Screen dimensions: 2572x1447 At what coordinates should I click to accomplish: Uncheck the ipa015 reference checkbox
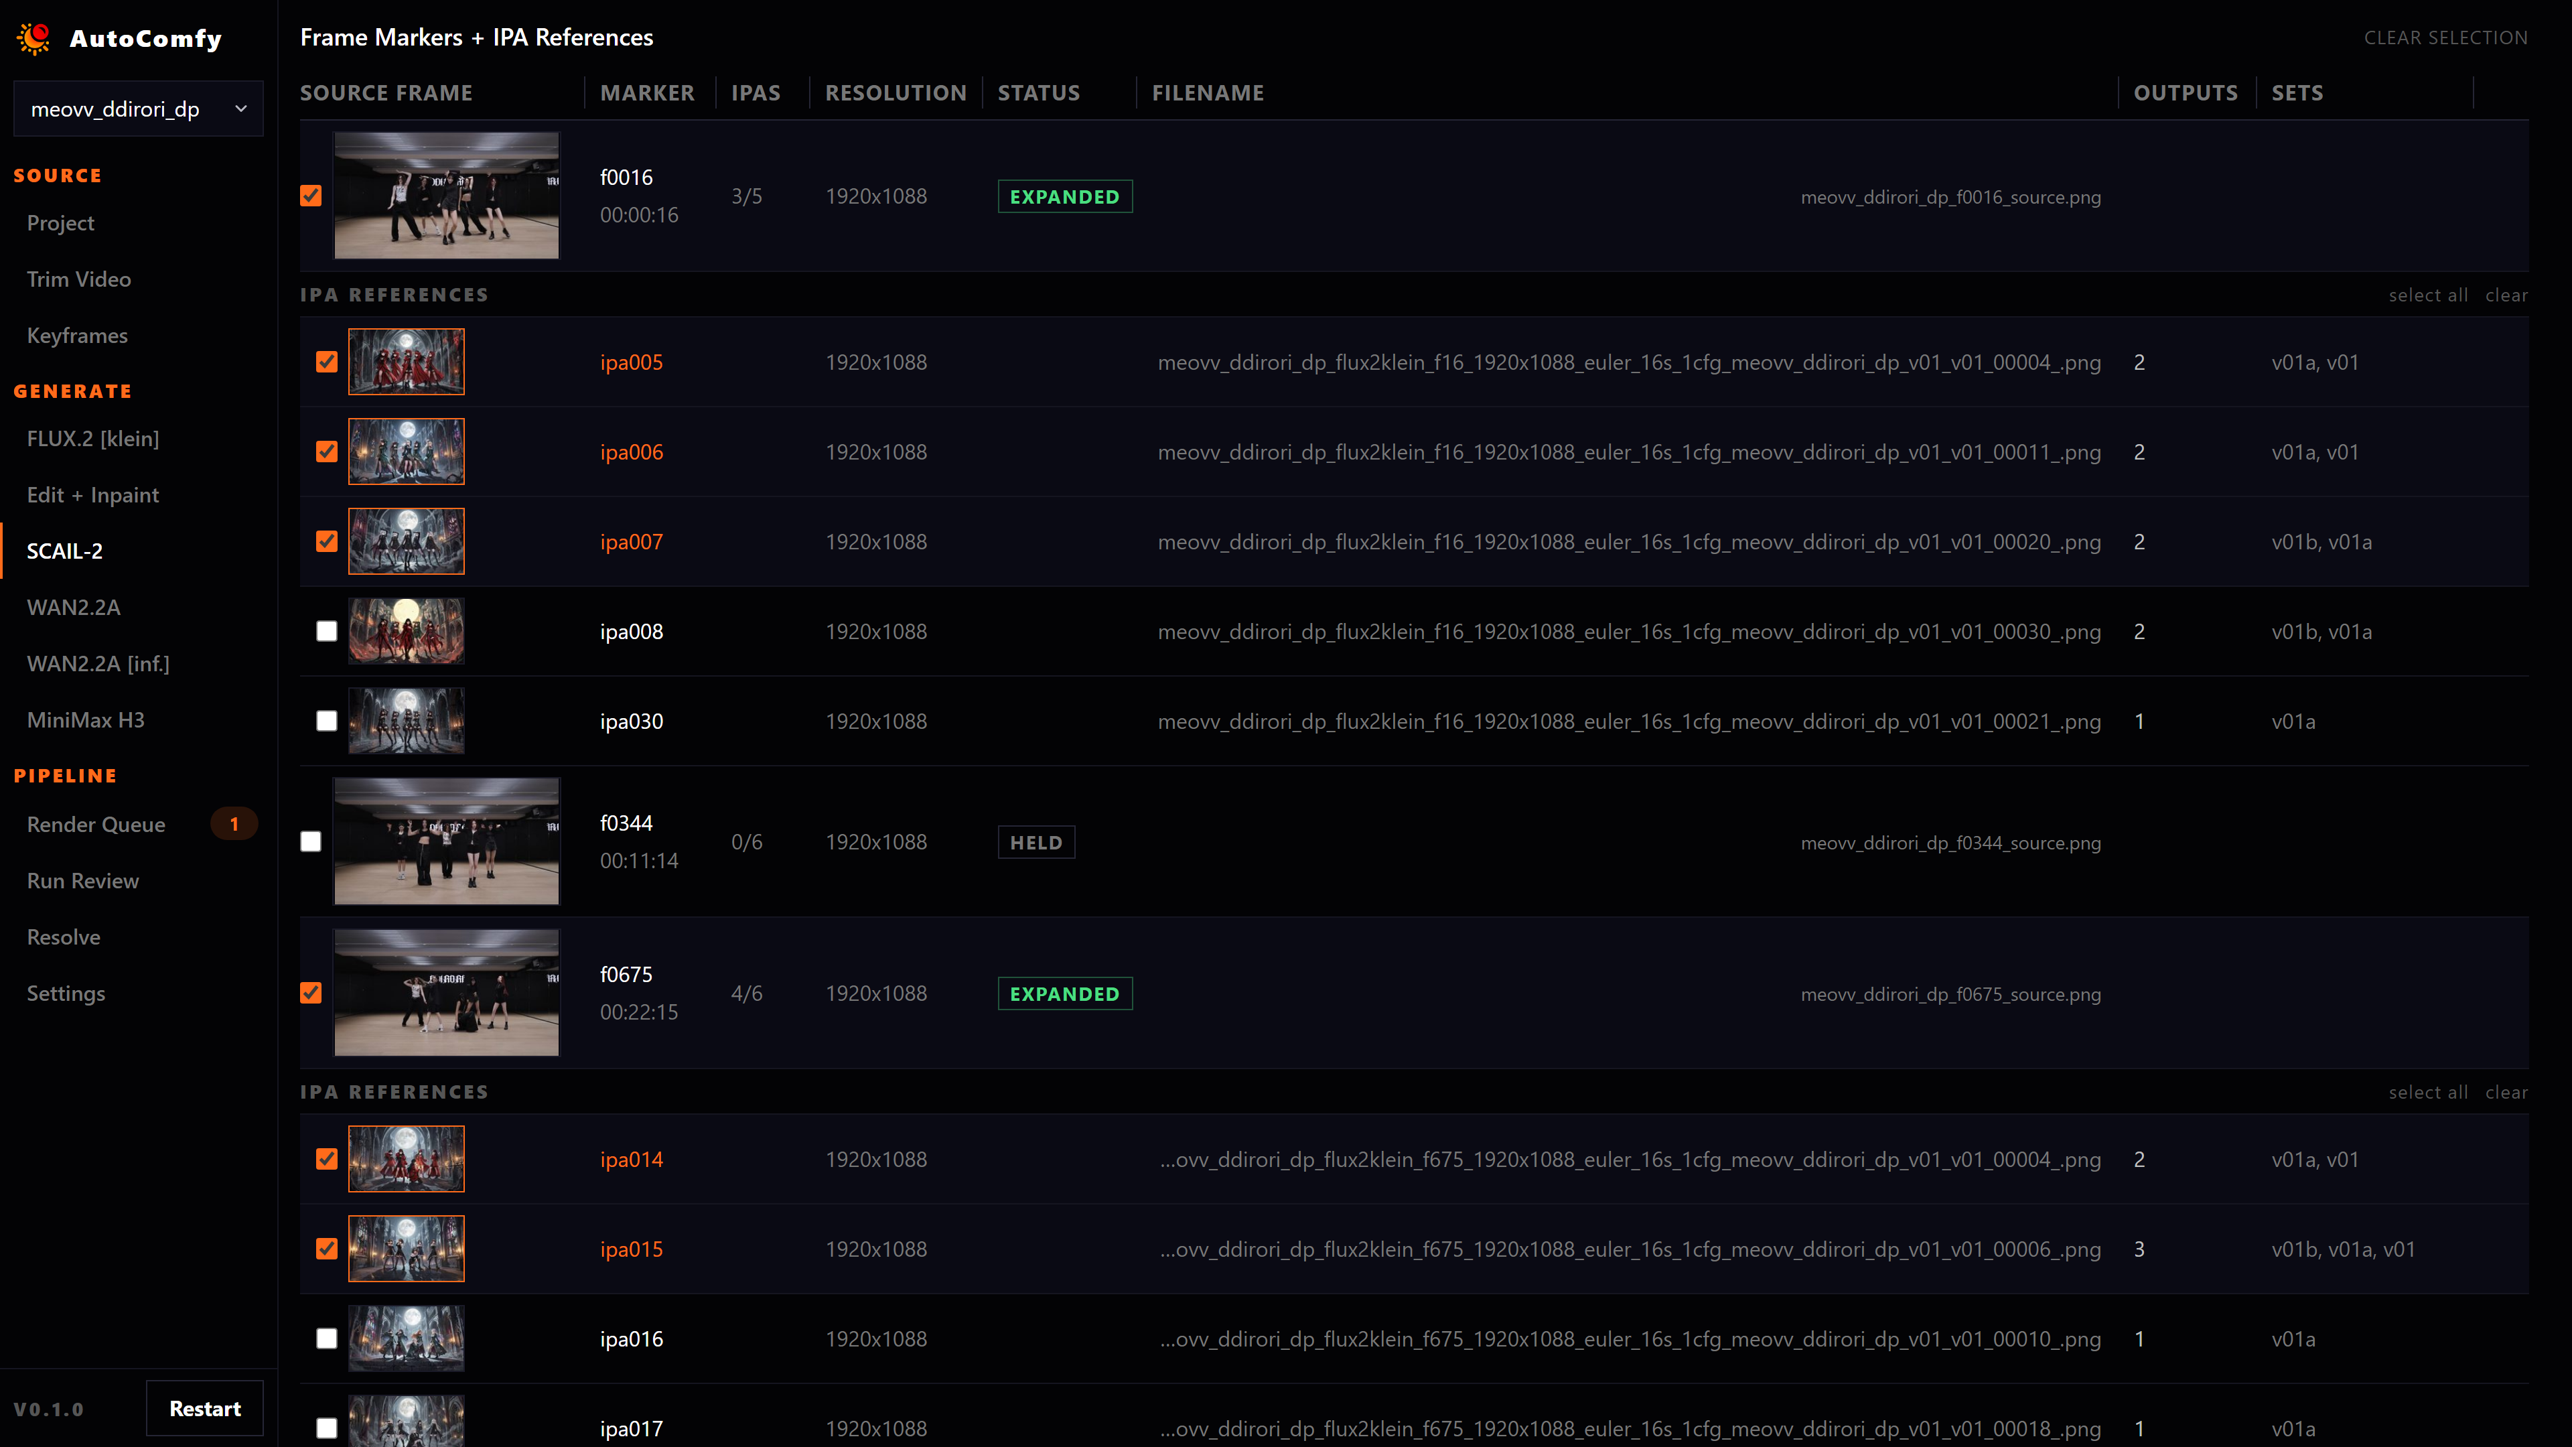tap(326, 1249)
